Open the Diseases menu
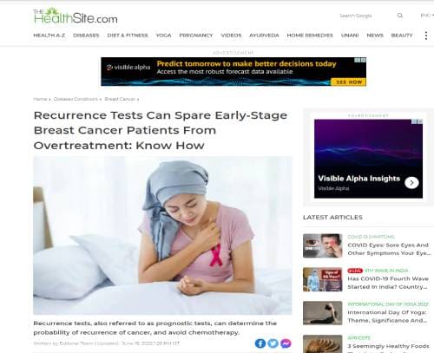The height and width of the screenshot is (353, 434). click(86, 36)
